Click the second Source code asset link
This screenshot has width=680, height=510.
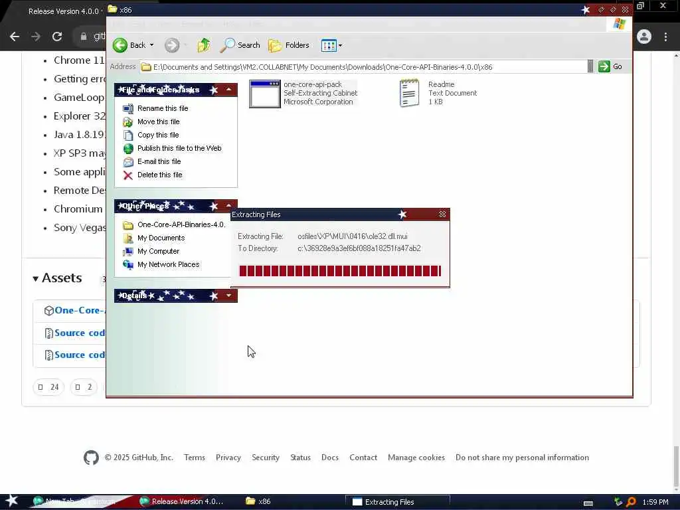(x=80, y=355)
